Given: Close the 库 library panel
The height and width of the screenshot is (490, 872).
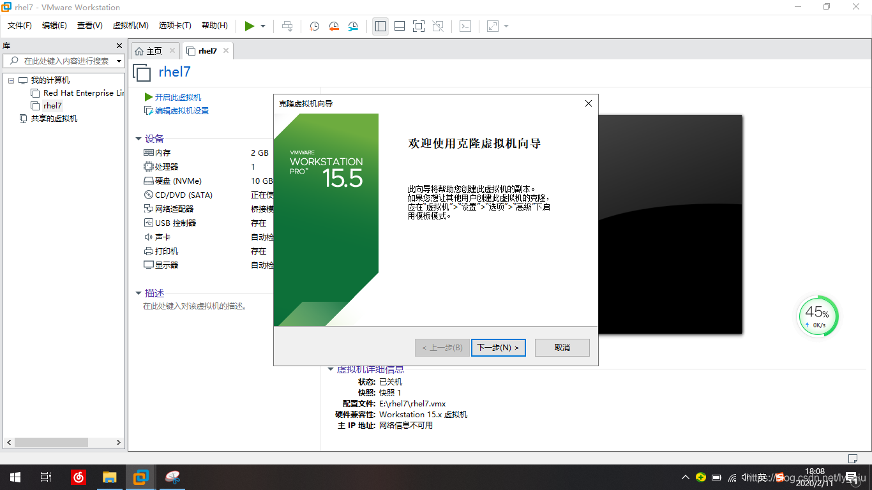Looking at the screenshot, I should tap(119, 46).
